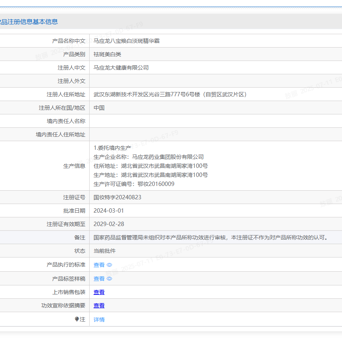
Task: Select 中国 in 注册人所在国/地区 row
Action: click(x=97, y=107)
